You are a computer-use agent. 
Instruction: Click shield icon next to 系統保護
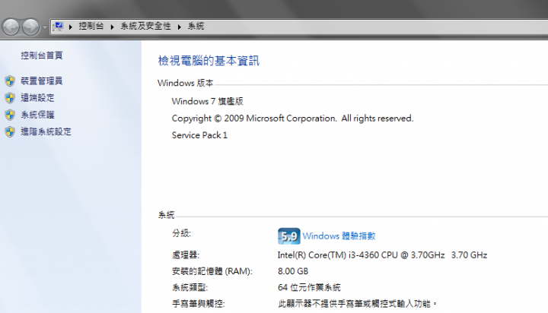(10, 115)
